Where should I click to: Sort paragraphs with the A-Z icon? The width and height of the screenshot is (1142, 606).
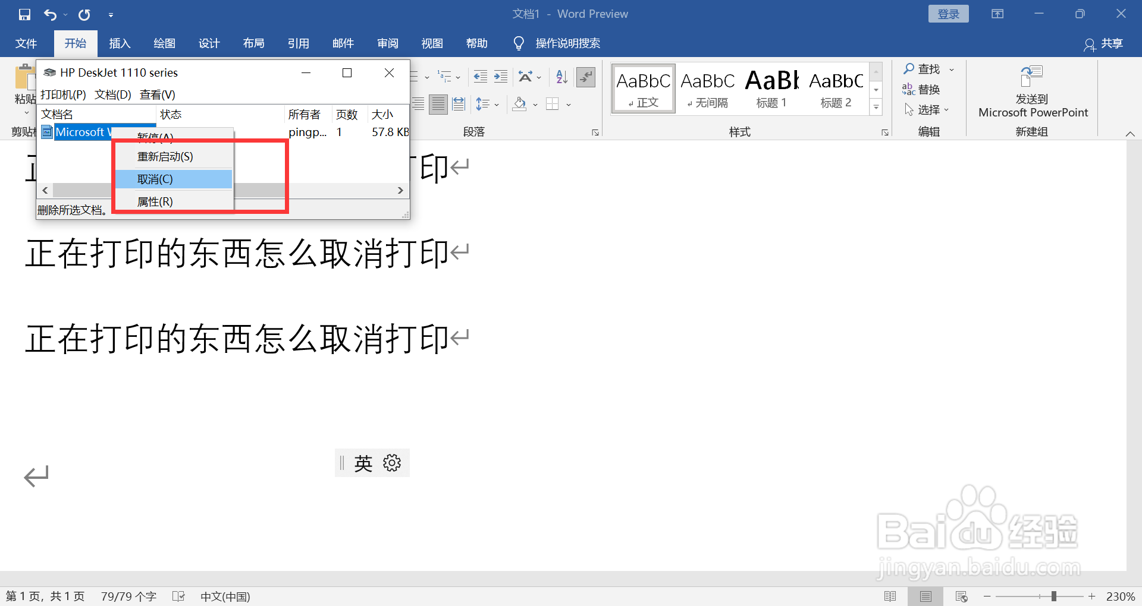(561, 77)
